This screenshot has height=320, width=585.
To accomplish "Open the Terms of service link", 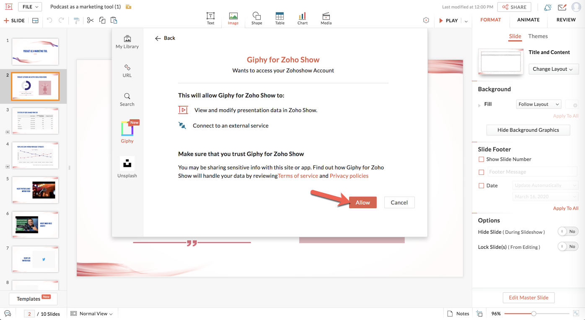I will 298,176.
